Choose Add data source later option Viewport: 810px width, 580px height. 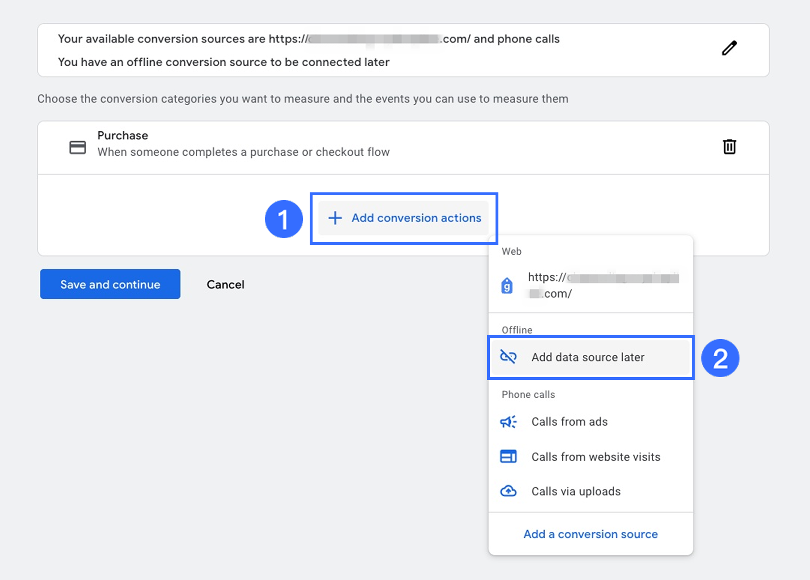point(587,357)
